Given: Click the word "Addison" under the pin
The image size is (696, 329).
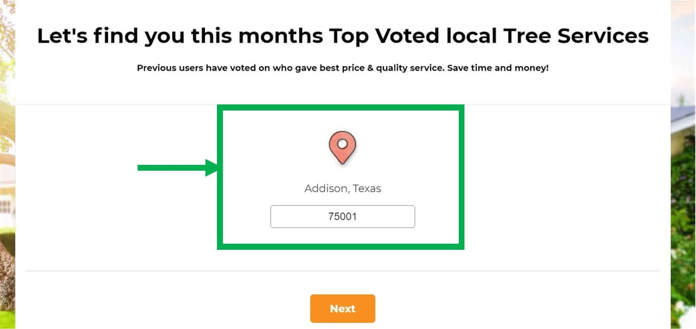Looking at the screenshot, I should tap(327, 188).
